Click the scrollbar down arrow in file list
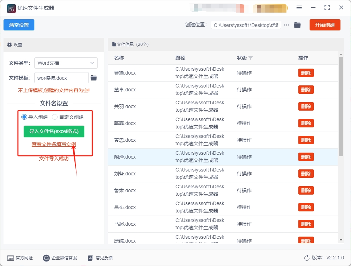 (341, 240)
